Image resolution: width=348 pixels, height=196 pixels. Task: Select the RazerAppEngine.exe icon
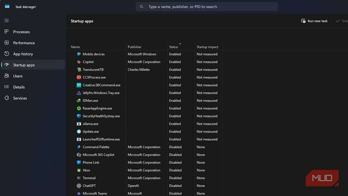tap(79, 108)
